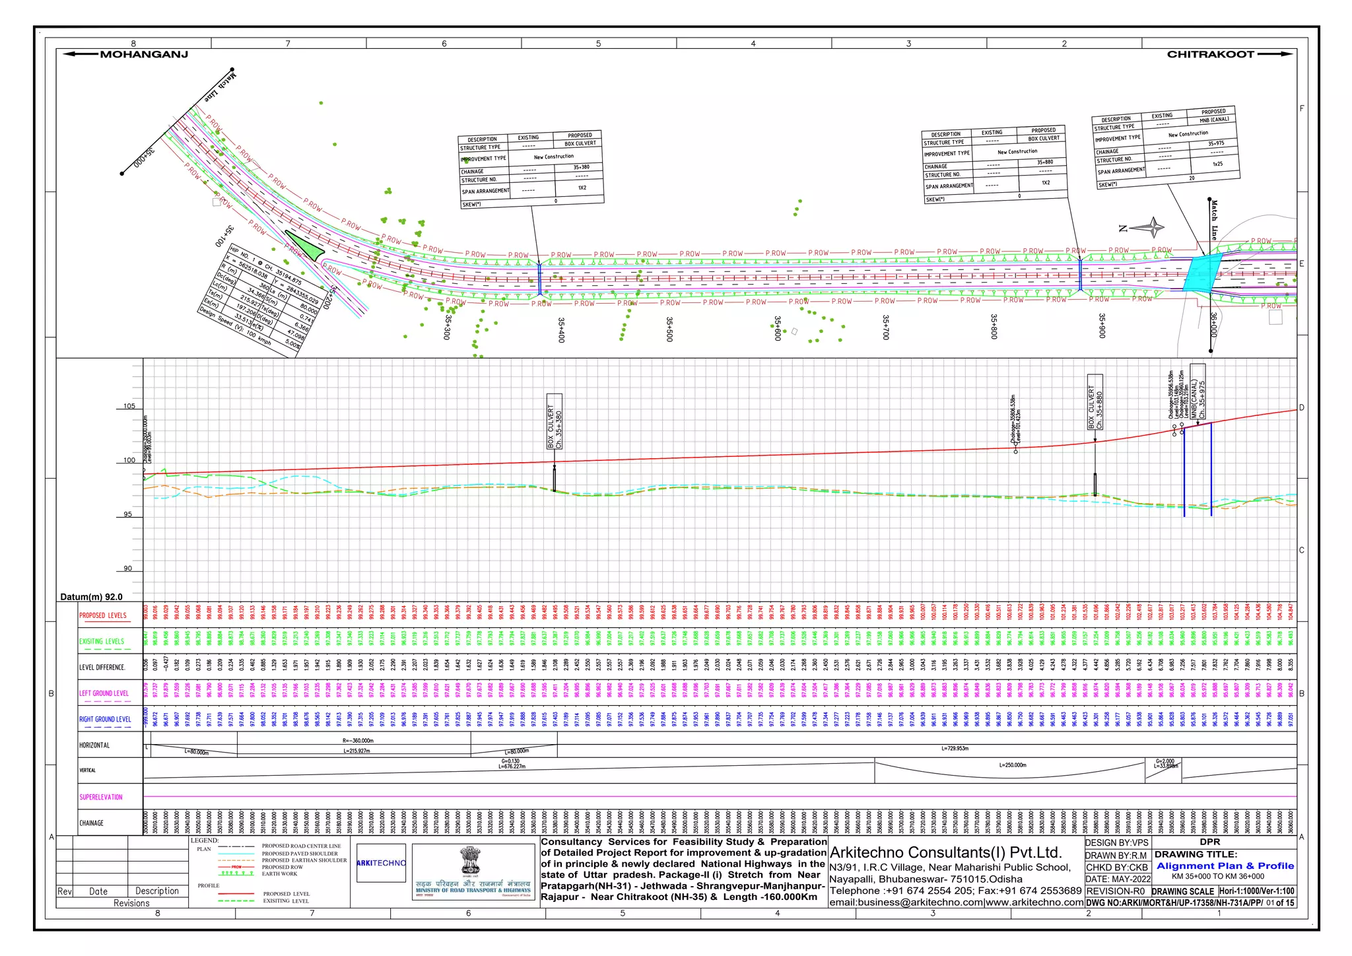Screen dimensions: 1352x956
Task: Click the MOHANGANJ direction arrow
Action: point(82,54)
